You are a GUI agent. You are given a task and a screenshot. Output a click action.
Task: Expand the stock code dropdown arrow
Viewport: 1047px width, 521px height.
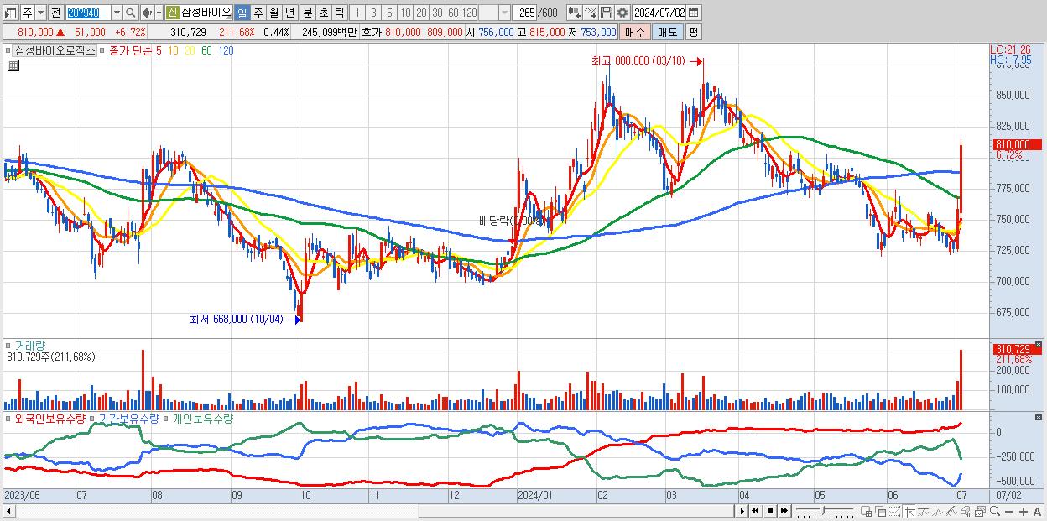pyautogui.click(x=117, y=13)
